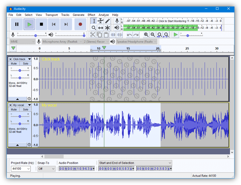Open the 2 (Stereo) recording channels dropdown
This screenshot has height=185, width=241.
pos(96,42)
